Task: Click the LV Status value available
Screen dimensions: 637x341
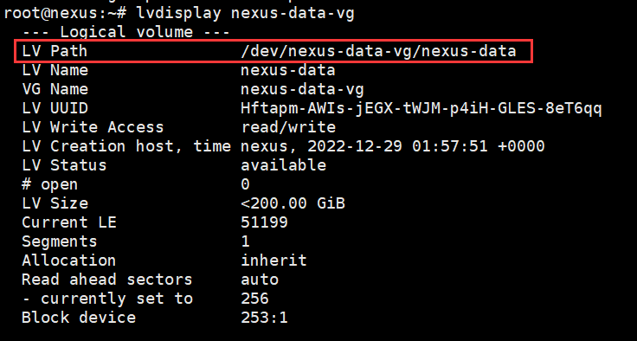Action: pos(284,165)
